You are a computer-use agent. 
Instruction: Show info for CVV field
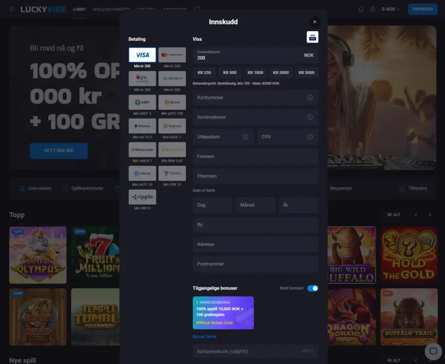coord(310,137)
